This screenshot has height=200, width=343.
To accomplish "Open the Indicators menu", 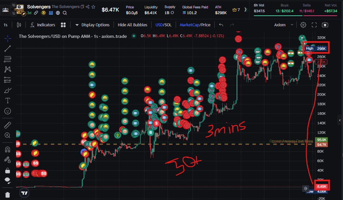I will click(x=43, y=25).
